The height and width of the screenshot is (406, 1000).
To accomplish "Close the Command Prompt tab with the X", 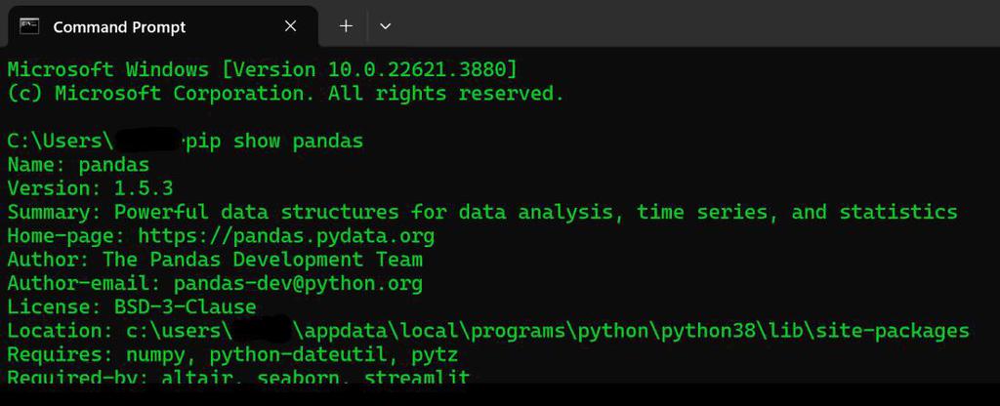I will [x=290, y=26].
